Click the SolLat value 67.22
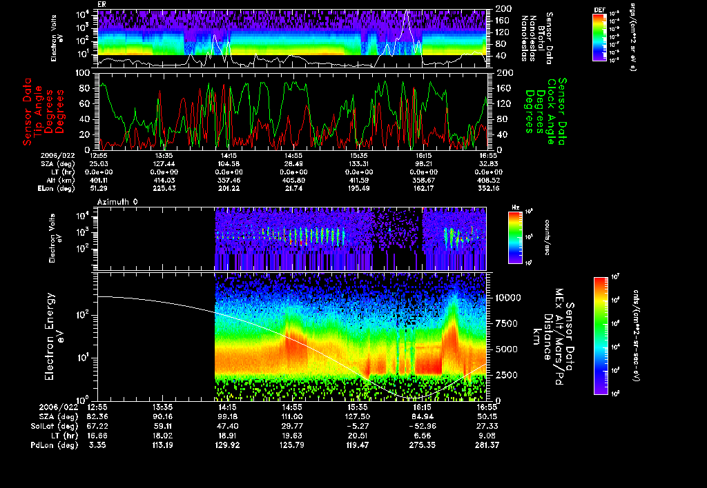707x488 pixels. point(98,427)
